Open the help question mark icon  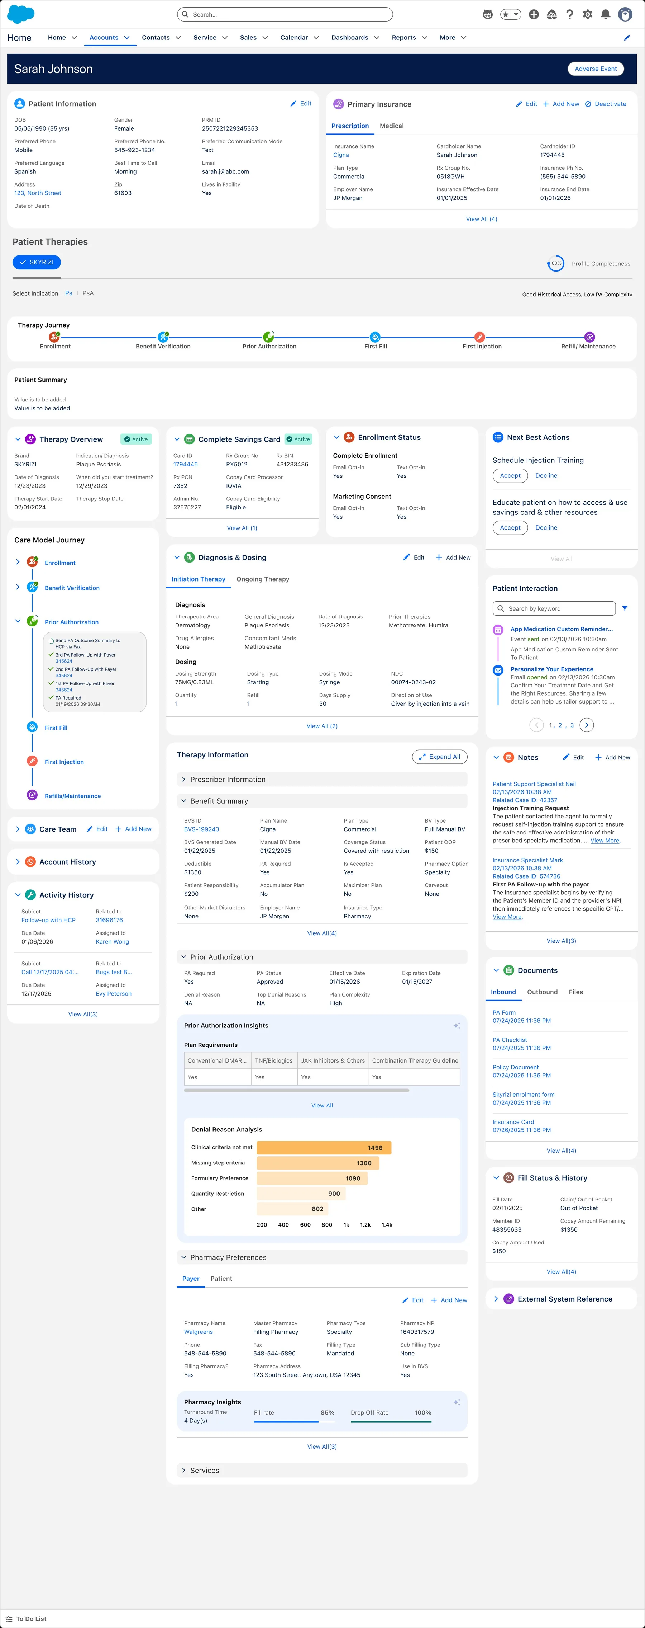(x=570, y=15)
